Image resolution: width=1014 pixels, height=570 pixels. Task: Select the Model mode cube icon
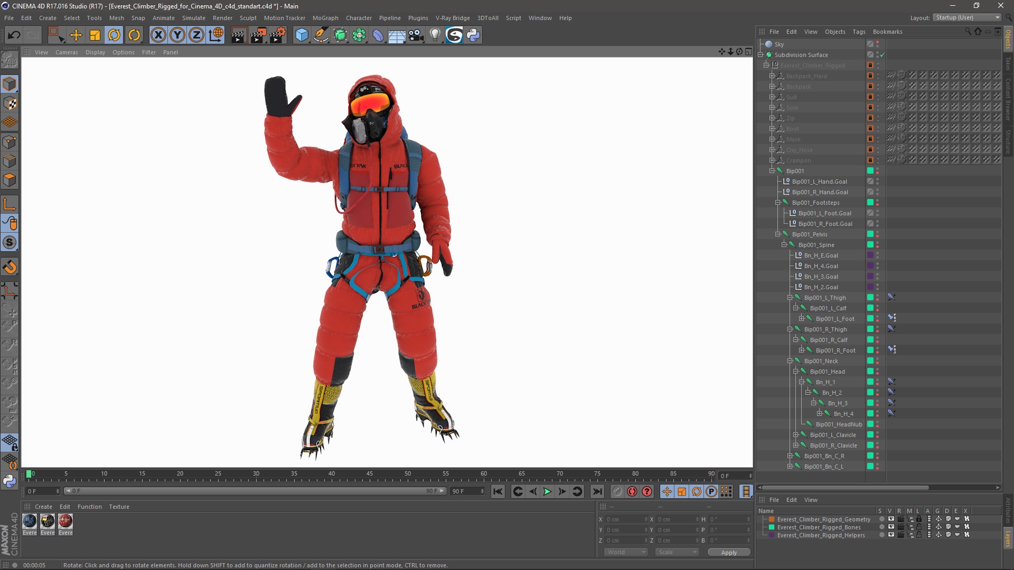click(10, 84)
